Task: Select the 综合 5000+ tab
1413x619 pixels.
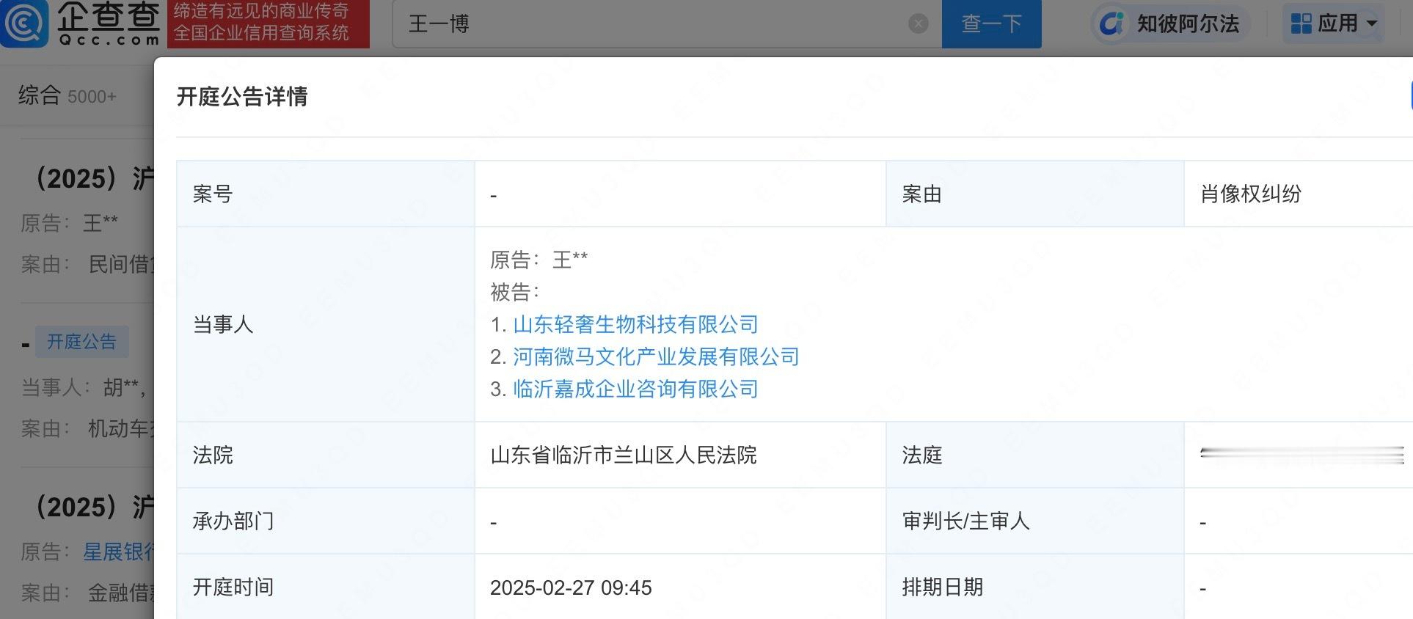Action: tap(67, 95)
